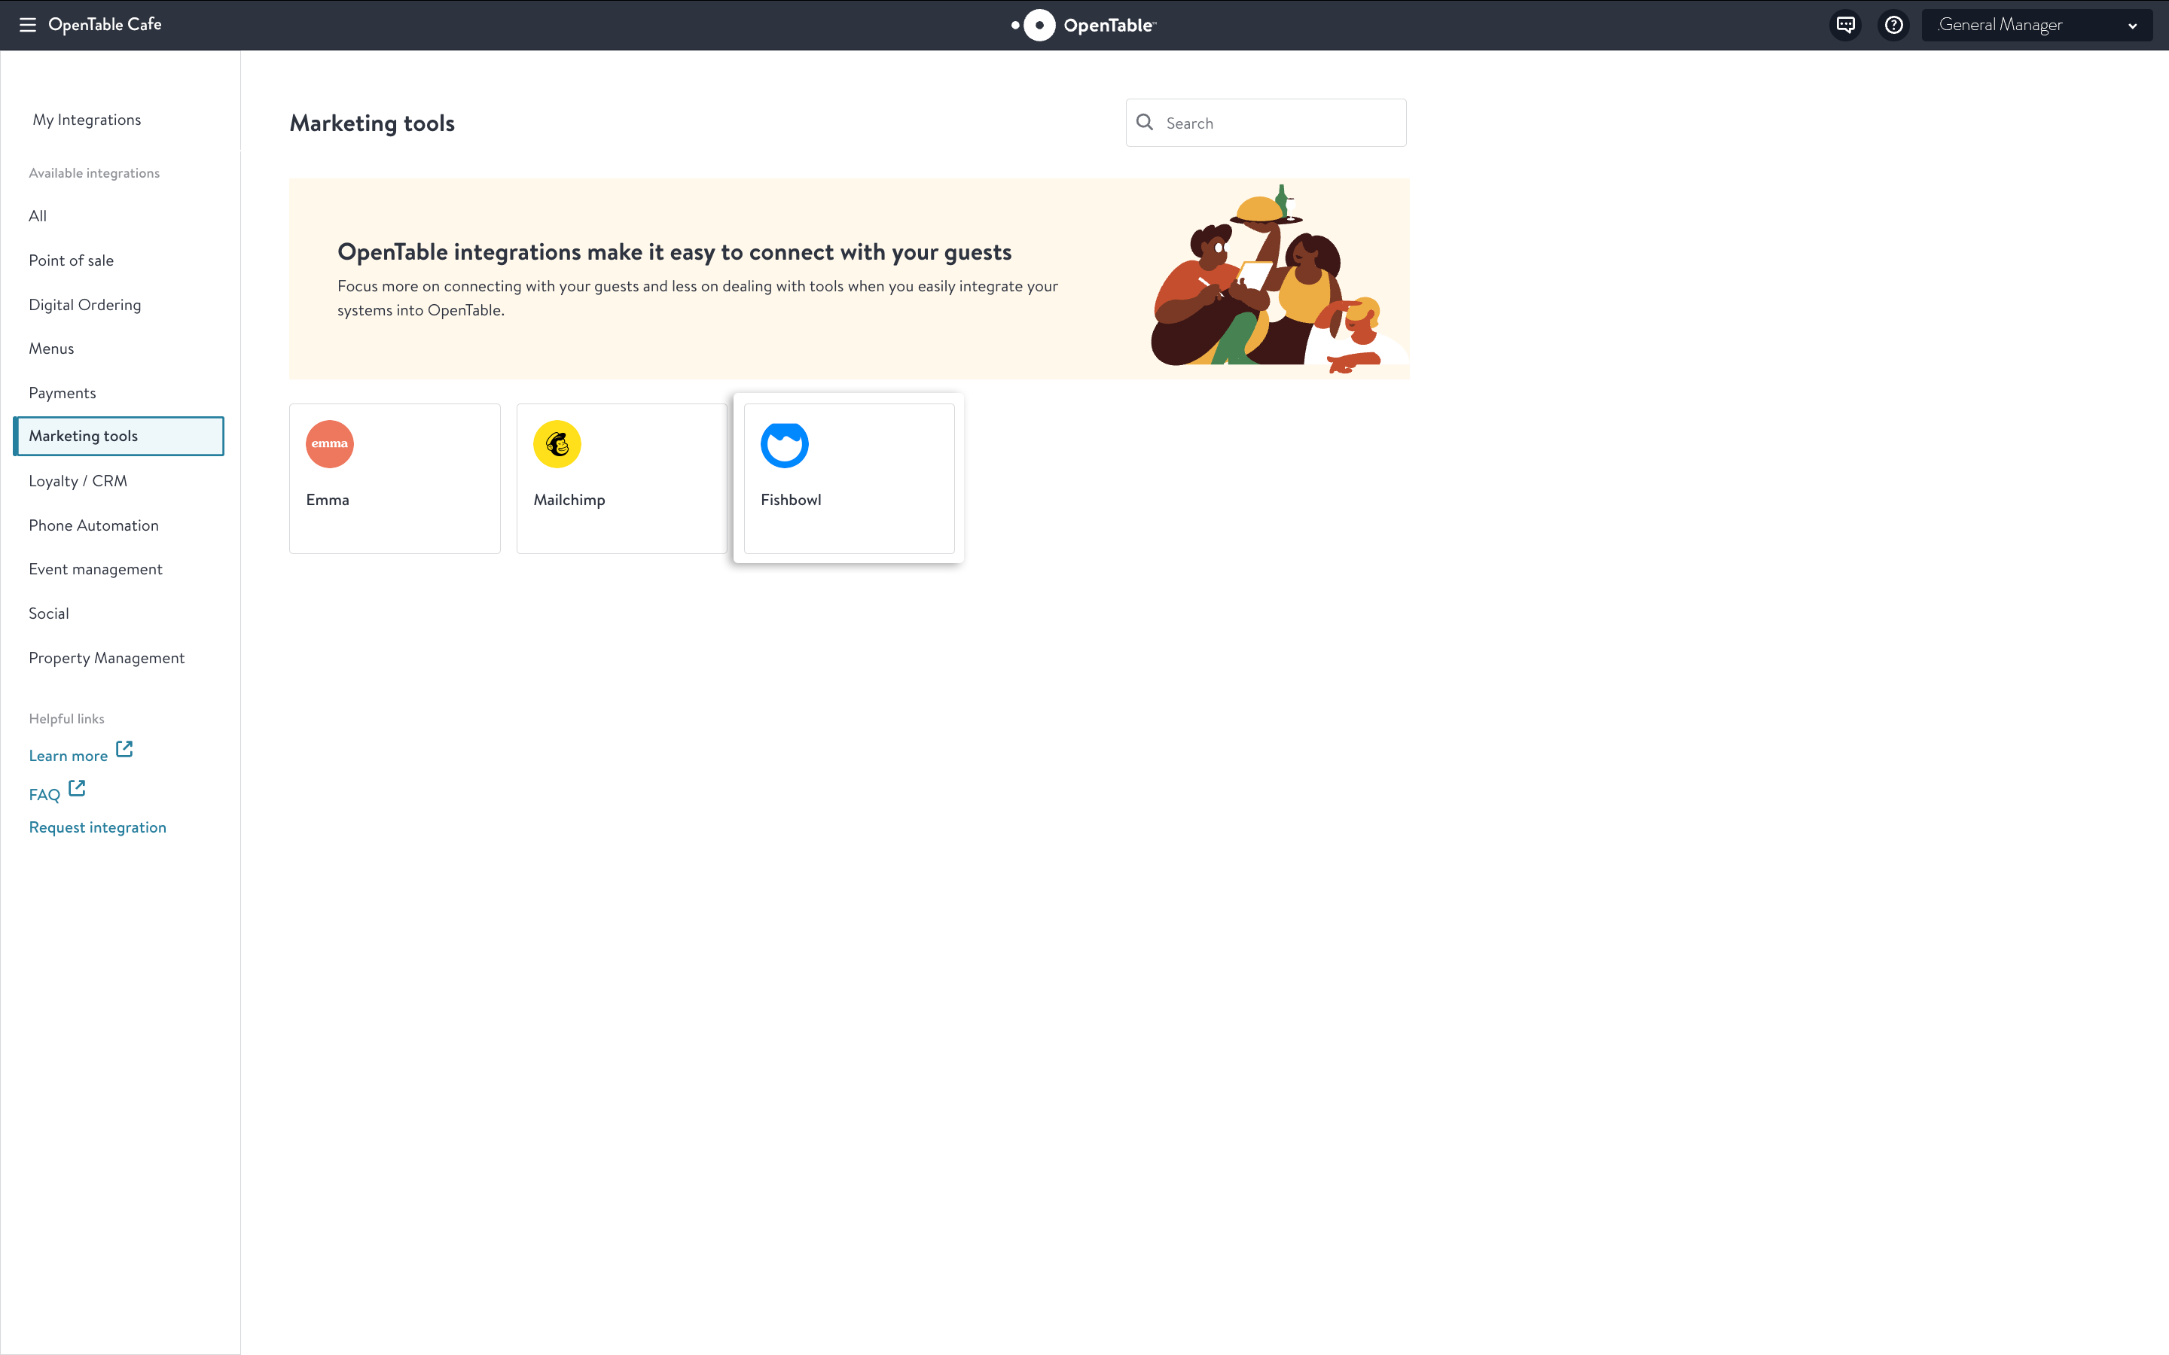
Task: Go to Point of sale category
Action: click(71, 260)
